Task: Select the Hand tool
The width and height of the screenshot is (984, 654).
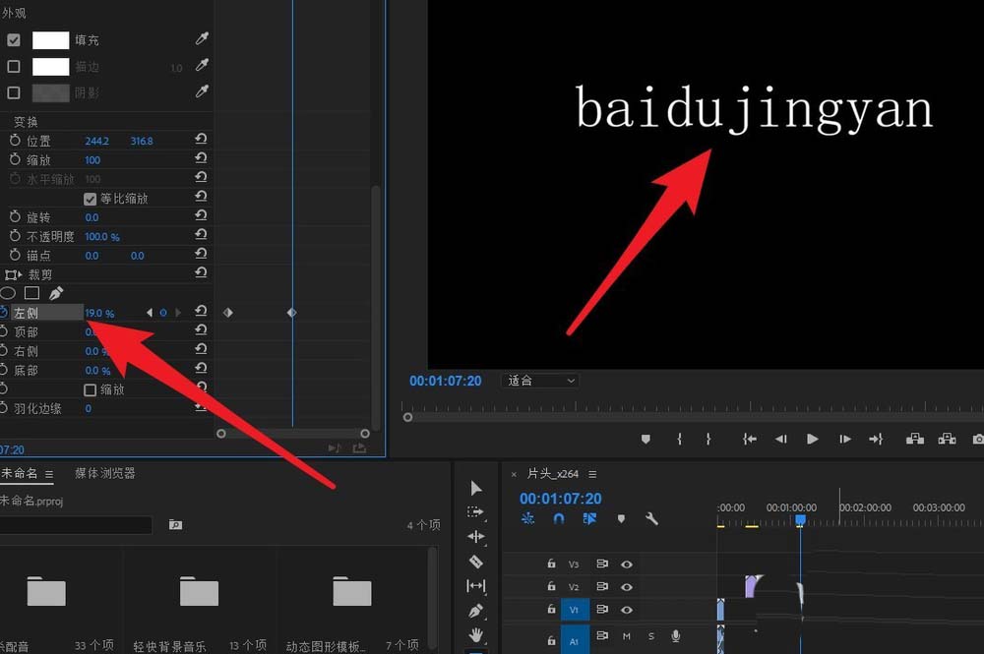Action: click(475, 634)
